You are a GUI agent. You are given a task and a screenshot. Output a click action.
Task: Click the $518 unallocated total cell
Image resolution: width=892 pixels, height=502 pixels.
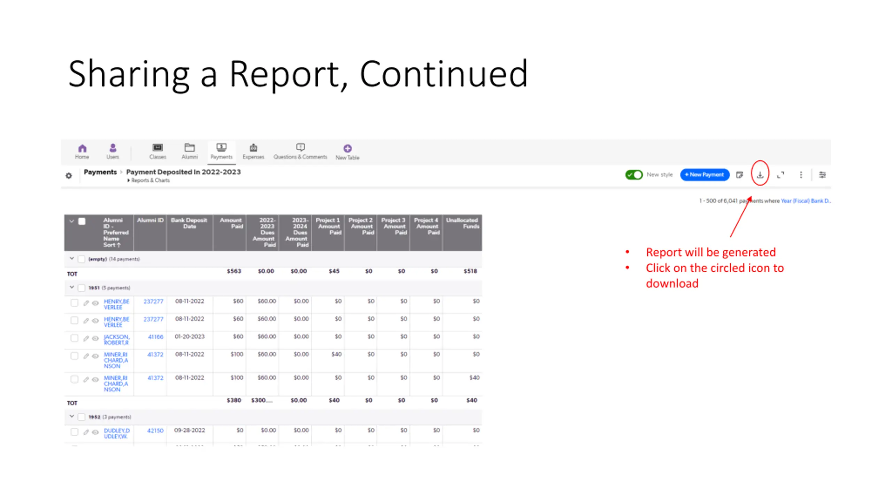click(470, 271)
